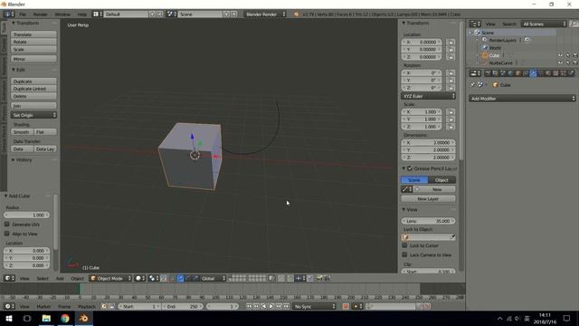This screenshot has height=326, width=579.
Task: Open the Set Origin dropdown
Action: pos(33,115)
